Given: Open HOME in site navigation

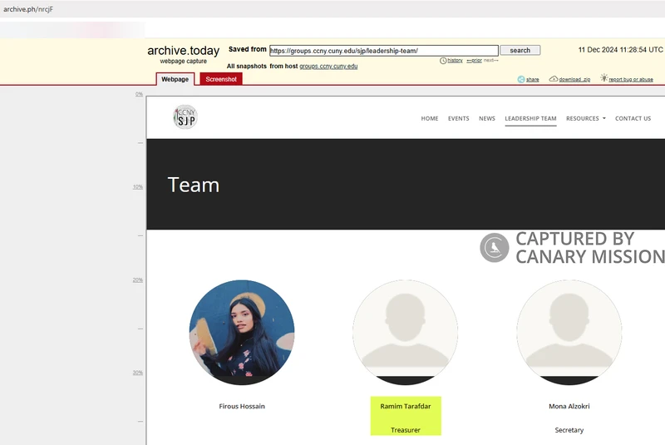Looking at the screenshot, I should coord(430,118).
